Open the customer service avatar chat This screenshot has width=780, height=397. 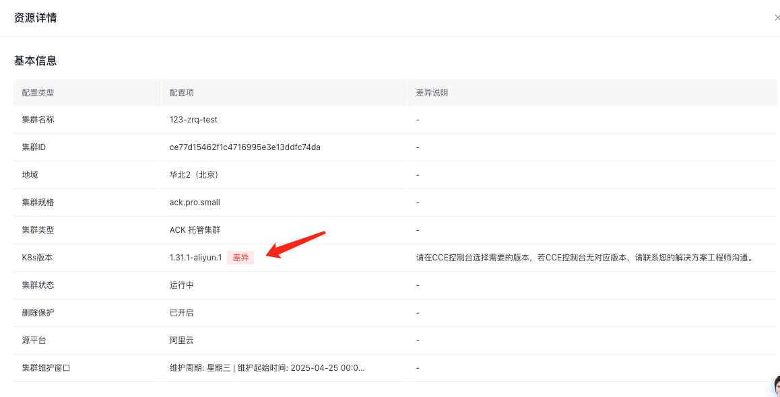(775, 386)
